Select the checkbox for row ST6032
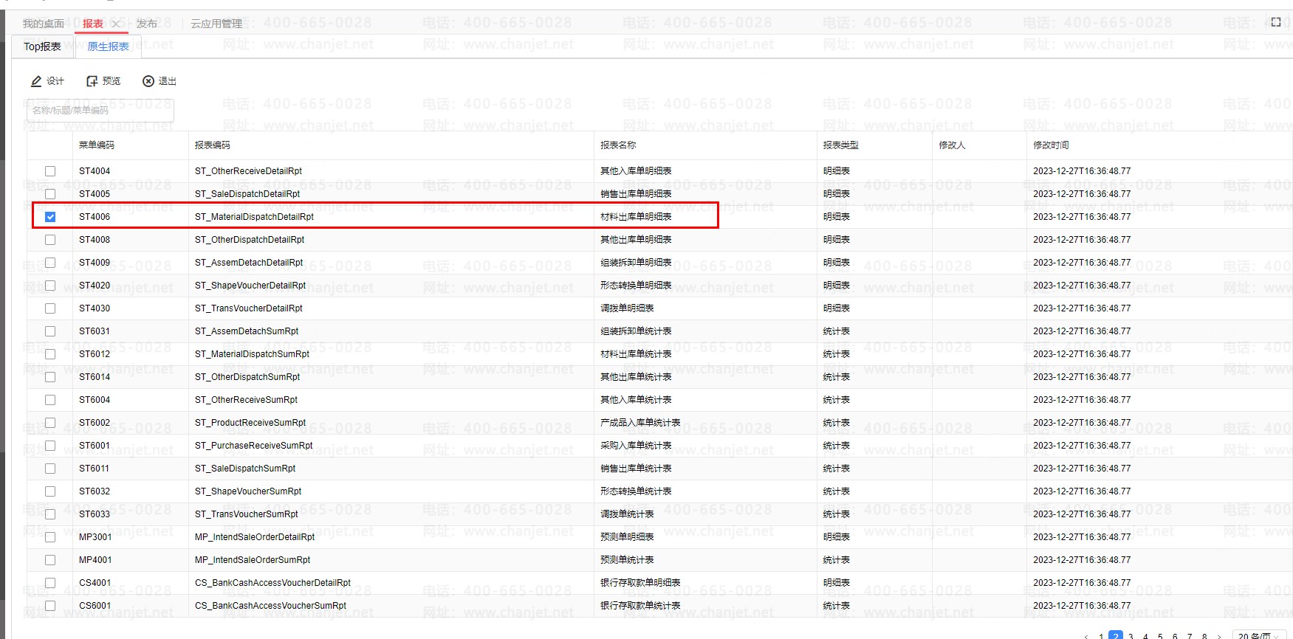1293x639 pixels. click(x=50, y=491)
